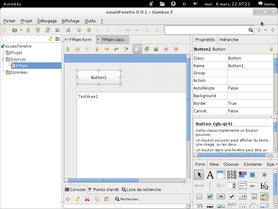Open the Affichage menu
Screen dimensions: 278x209
(71, 21)
